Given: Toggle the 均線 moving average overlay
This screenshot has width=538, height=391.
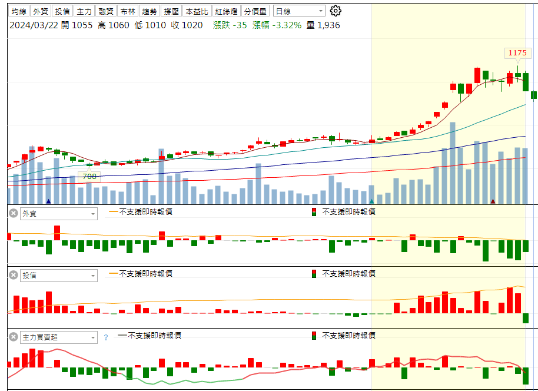Looking at the screenshot, I should pyautogui.click(x=19, y=11).
